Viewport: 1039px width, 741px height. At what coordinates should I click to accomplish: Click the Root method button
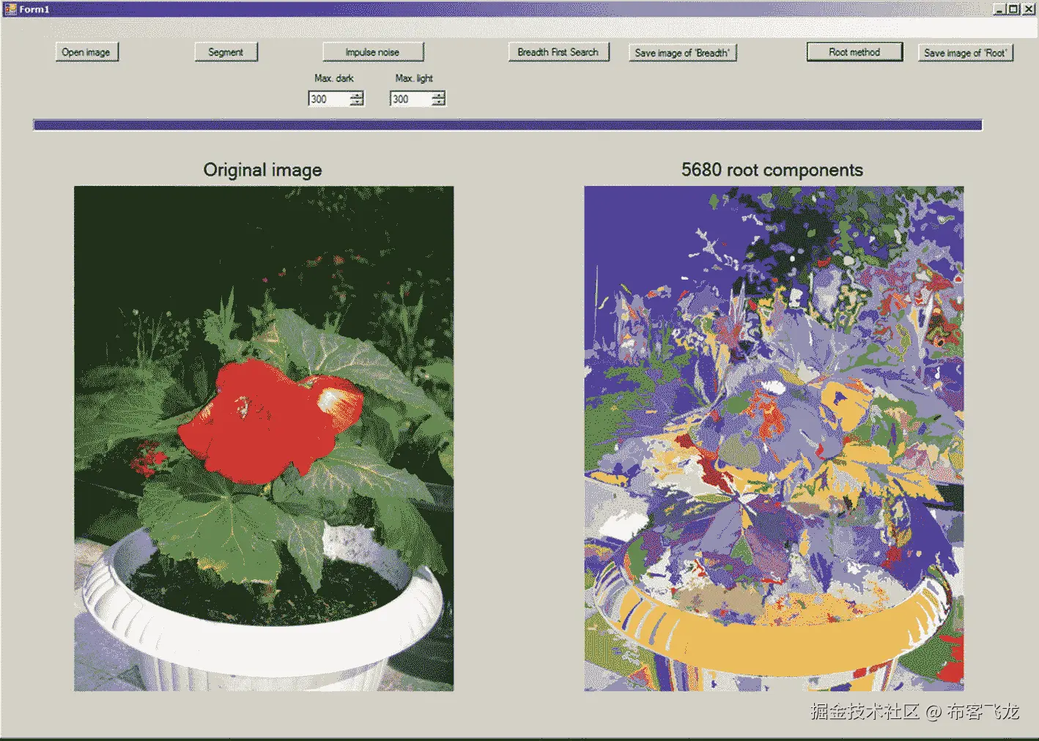(x=854, y=51)
